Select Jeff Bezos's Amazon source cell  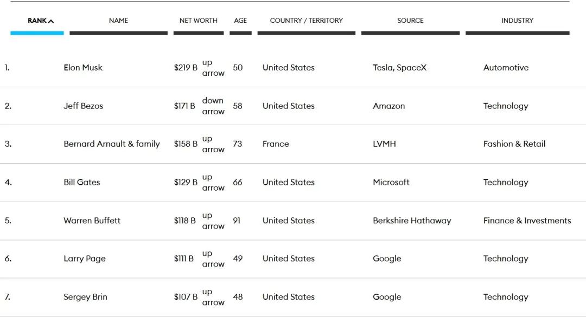coord(388,106)
